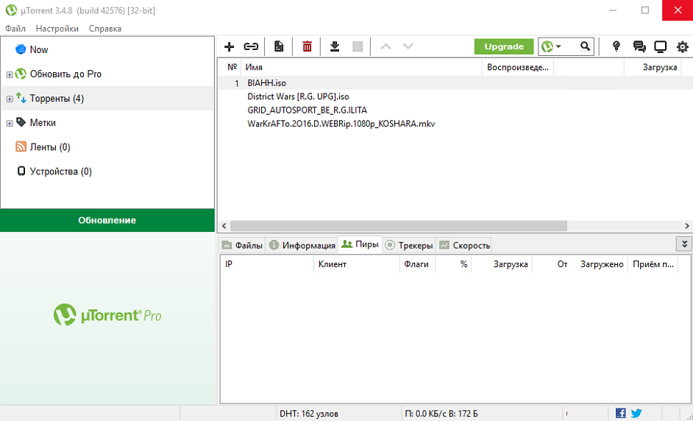Click the horizontal scrollbar right arrow
Image resolution: width=693 pixels, height=421 pixels.
[x=687, y=226]
